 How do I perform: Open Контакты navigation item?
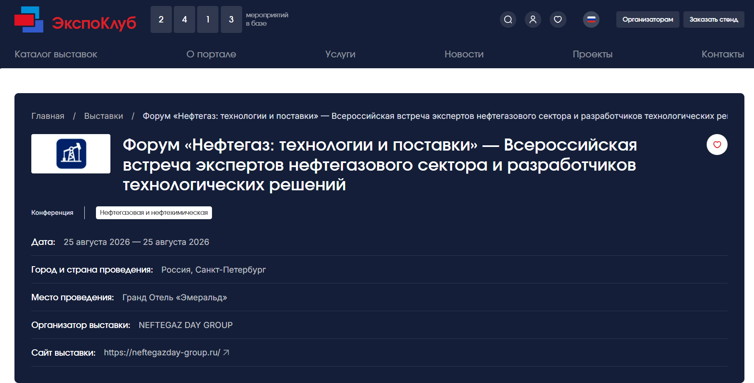[723, 54]
